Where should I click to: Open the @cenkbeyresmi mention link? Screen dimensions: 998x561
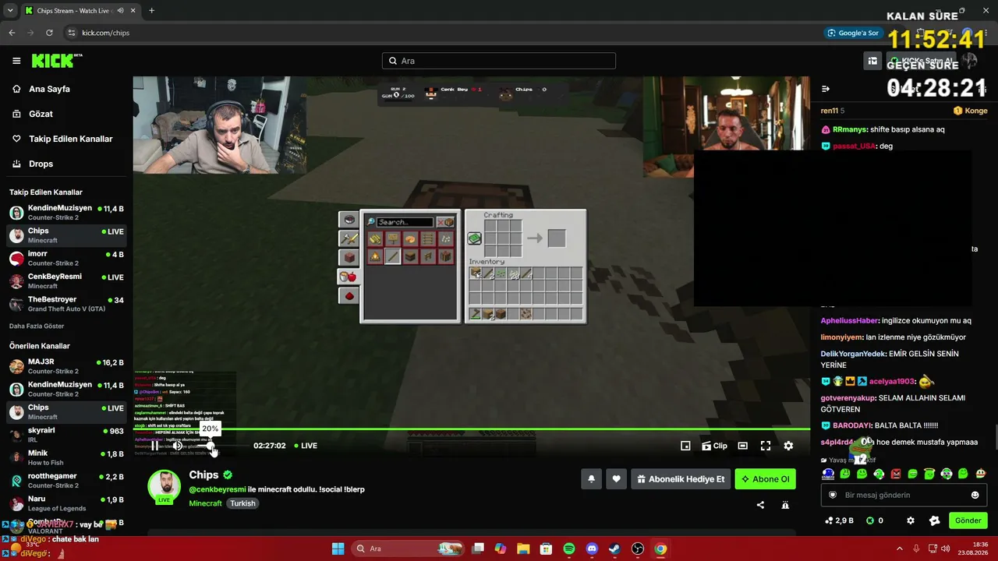[218, 489]
